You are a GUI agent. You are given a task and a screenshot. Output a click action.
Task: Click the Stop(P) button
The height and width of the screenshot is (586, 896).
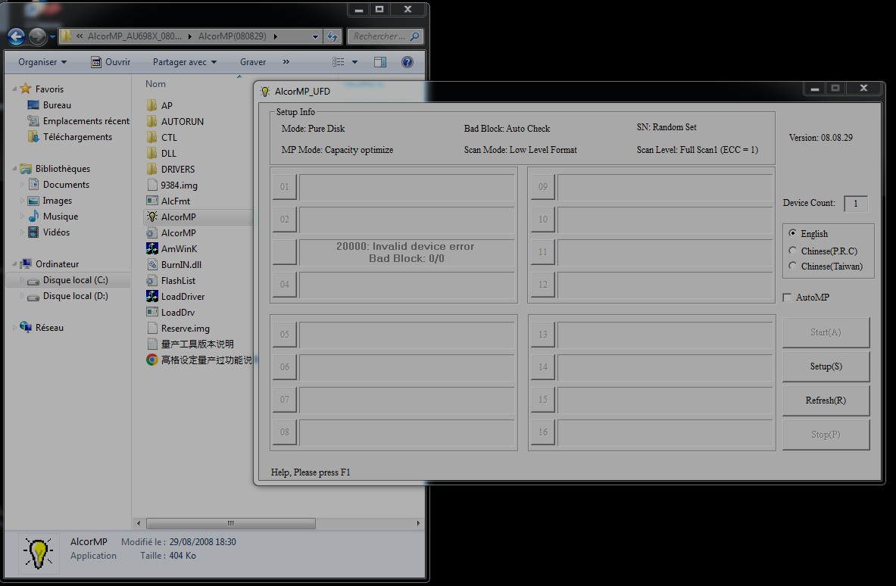coord(826,435)
